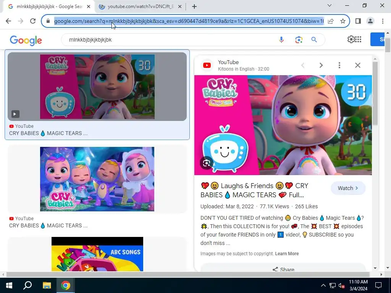
Task: Click the YouTube logo in preview panel
Action: [x=207, y=65]
